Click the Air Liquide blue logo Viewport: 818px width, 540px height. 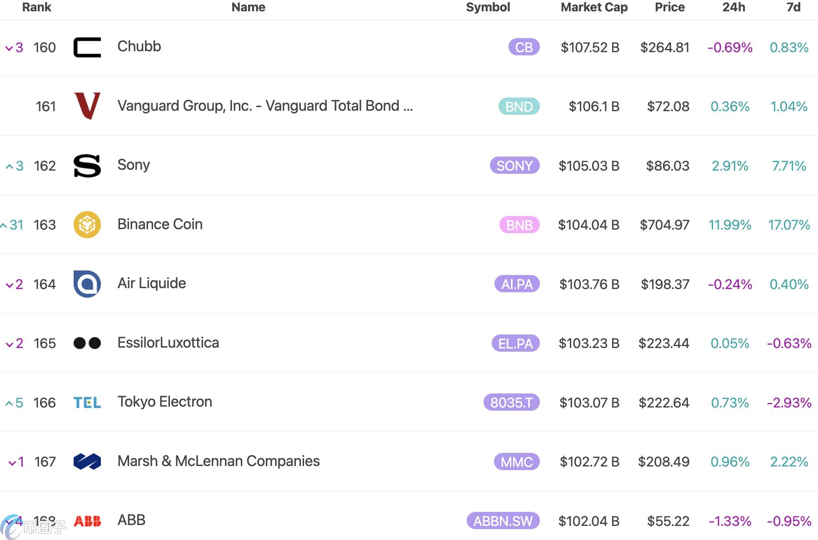point(87,284)
